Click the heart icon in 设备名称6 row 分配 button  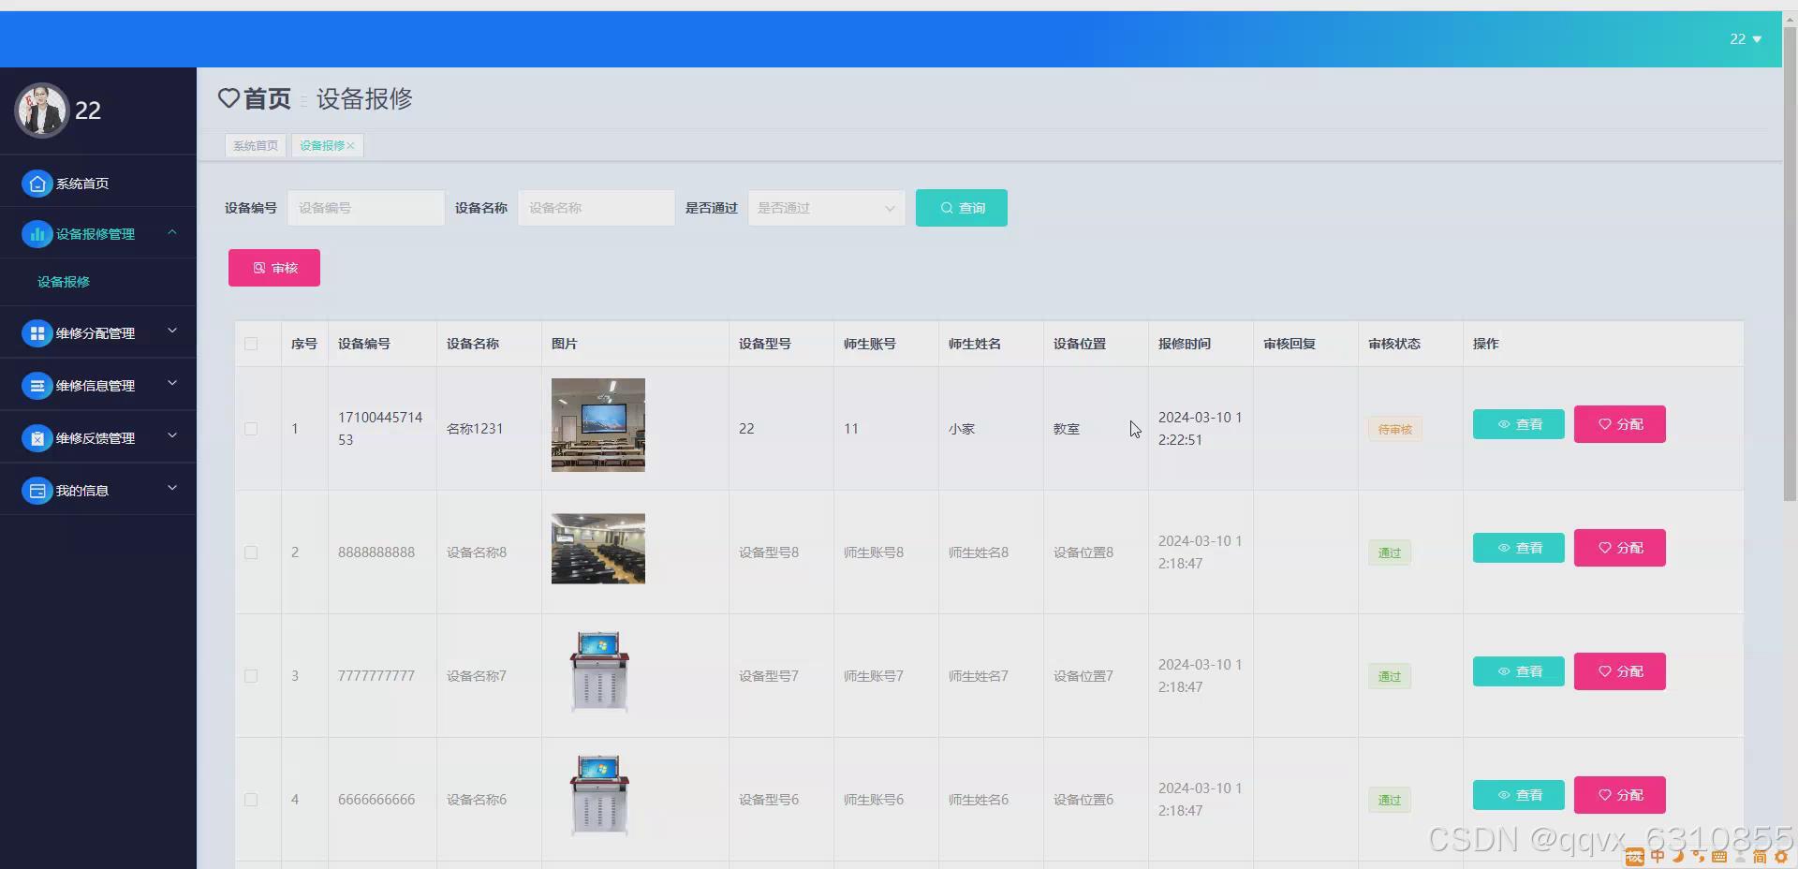pyautogui.click(x=1605, y=795)
